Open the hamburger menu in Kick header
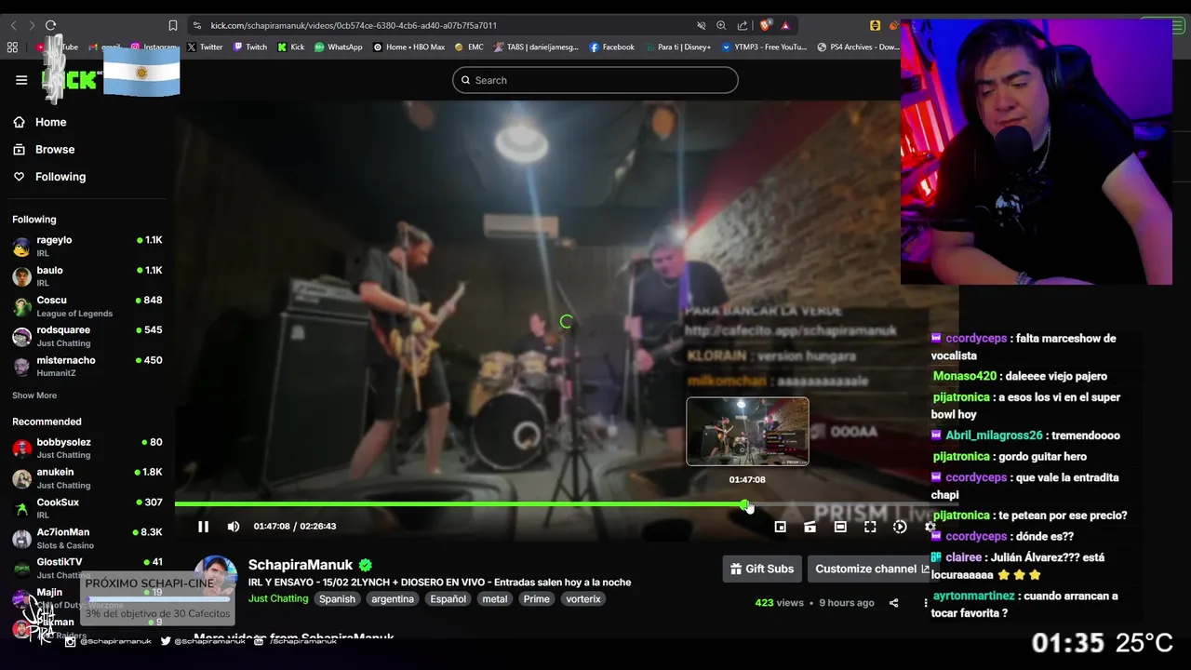The height and width of the screenshot is (670, 1191). (x=21, y=80)
